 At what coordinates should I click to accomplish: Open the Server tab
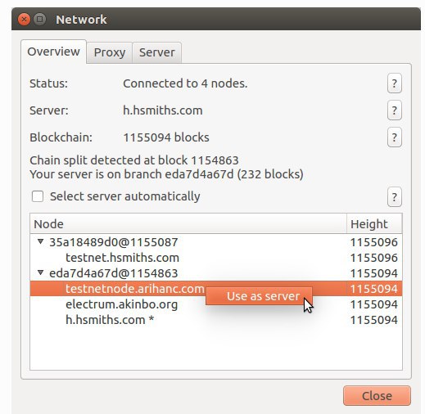(157, 52)
